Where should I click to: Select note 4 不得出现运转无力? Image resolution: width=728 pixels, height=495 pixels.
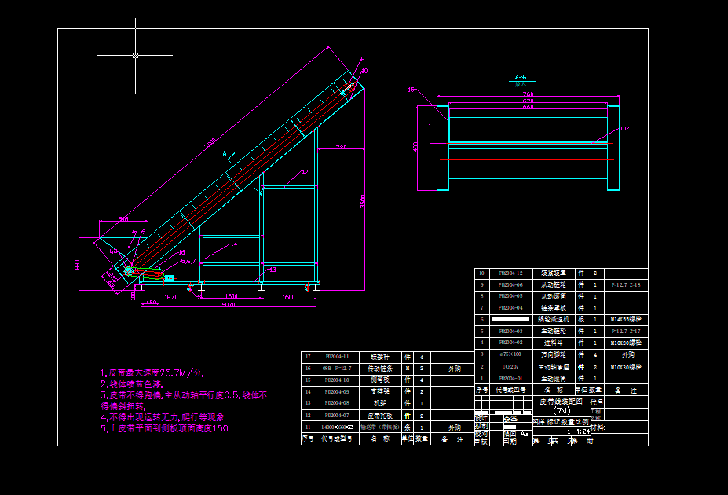point(163,417)
